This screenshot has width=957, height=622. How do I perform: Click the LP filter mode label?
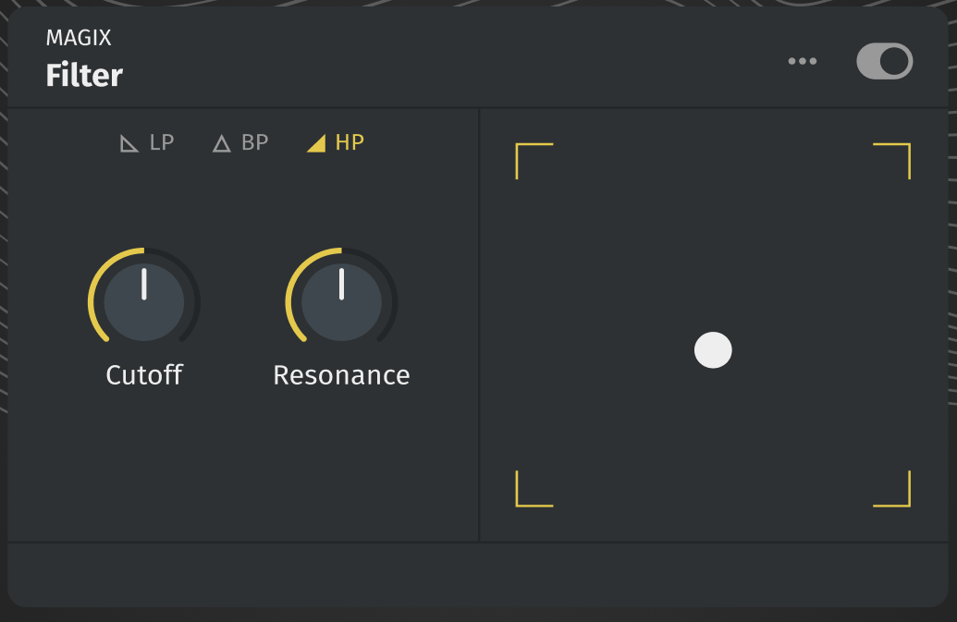(x=162, y=142)
